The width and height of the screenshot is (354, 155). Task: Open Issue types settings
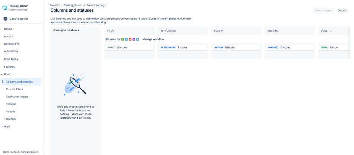pos(11,59)
